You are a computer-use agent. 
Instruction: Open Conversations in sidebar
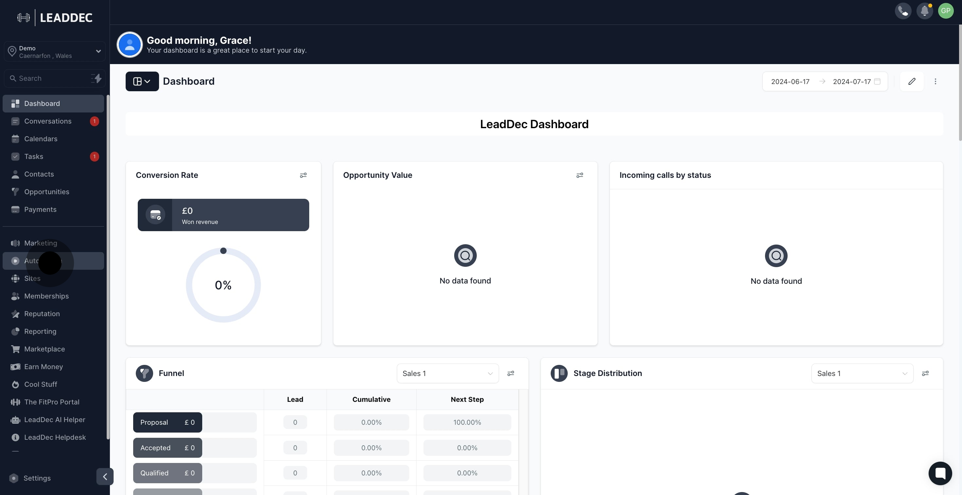[x=53, y=121]
